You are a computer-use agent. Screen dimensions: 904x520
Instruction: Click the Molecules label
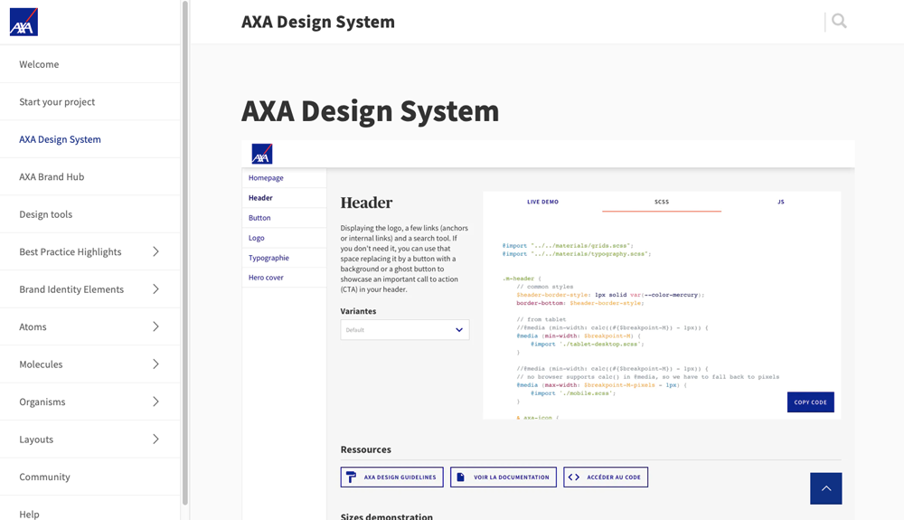pyautogui.click(x=41, y=364)
